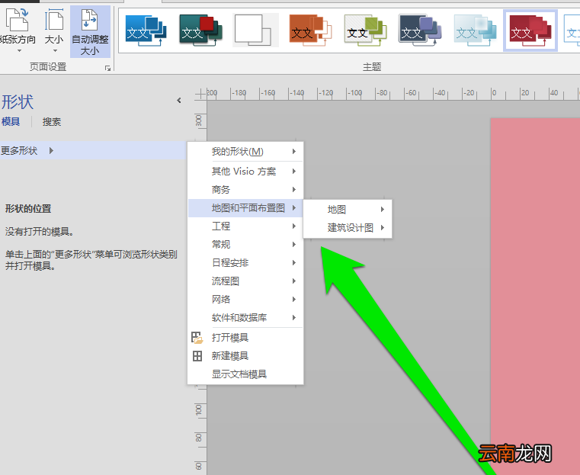Apply the dark slate purple theme thumbnail
Image resolution: width=580 pixels, height=475 pixels.
(420, 30)
